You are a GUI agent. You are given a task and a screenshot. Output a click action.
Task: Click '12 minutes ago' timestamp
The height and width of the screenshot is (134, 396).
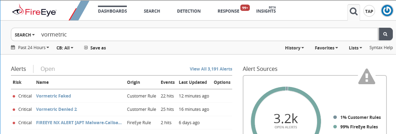pos(194,96)
